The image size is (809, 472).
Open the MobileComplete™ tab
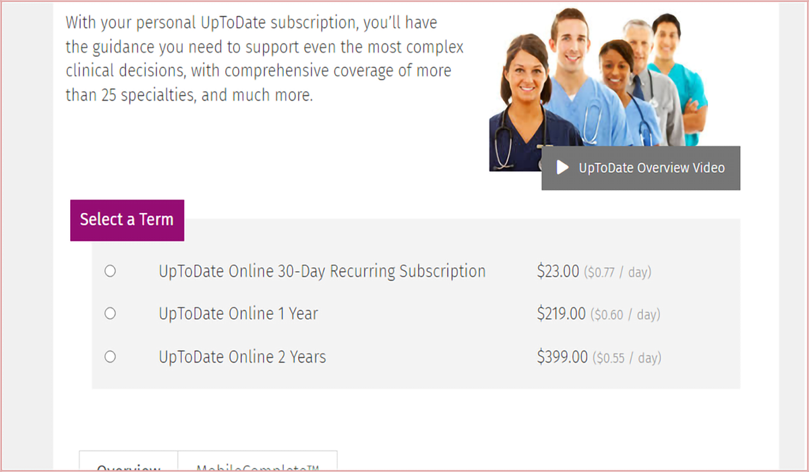click(x=258, y=465)
